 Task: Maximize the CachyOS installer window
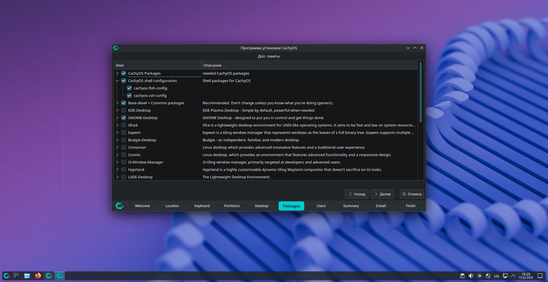pyautogui.click(x=415, y=48)
